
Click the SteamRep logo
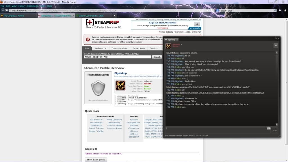102,22
